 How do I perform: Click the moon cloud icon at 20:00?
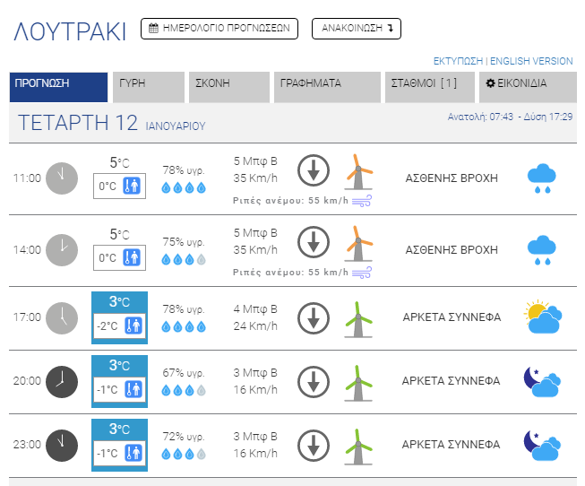(x=542, y=381)
